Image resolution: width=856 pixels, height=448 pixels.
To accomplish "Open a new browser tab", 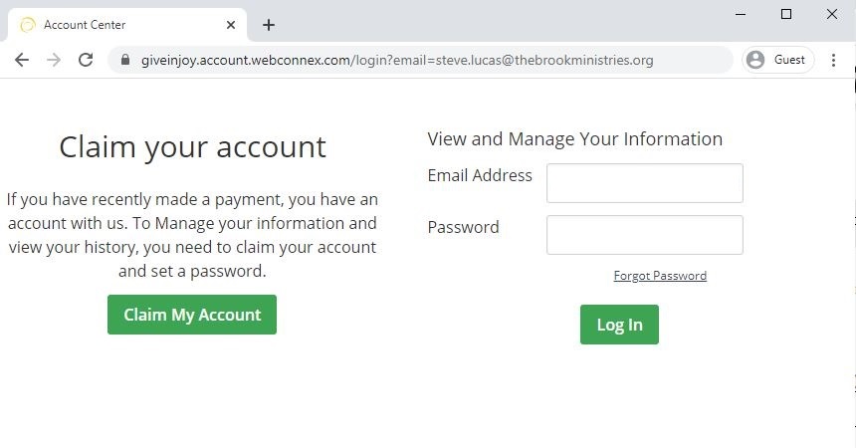I will 268,25.
